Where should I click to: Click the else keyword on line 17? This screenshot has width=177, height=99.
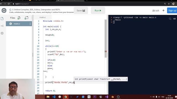tap(50, 65)
